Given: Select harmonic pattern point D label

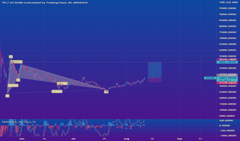Looking at the screenshot, I should coord(106,92).
